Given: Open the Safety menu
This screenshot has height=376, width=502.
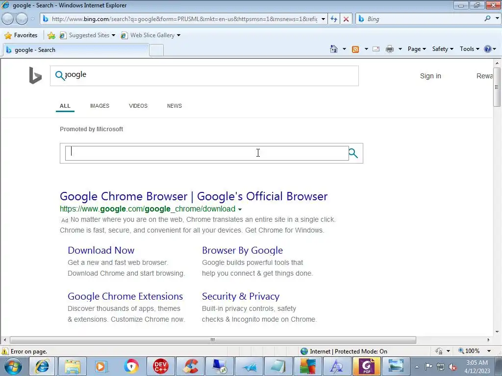Looking at the screenshot, I should (443, 49).
